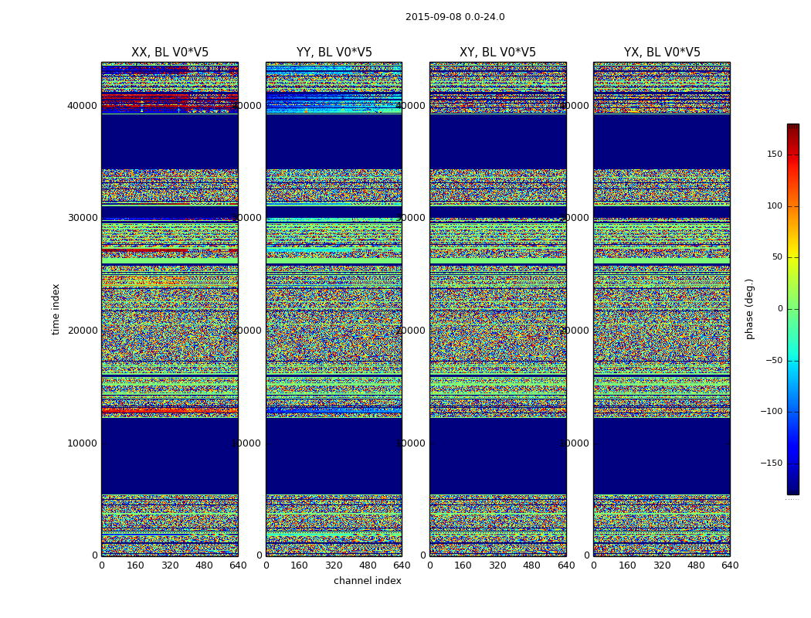Click the "−100" tick label on the colorbar
The image size is (811, 618).
772,412
